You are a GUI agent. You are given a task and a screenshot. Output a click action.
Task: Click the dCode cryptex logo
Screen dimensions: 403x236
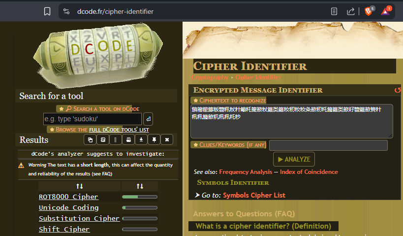coord(98,55)
